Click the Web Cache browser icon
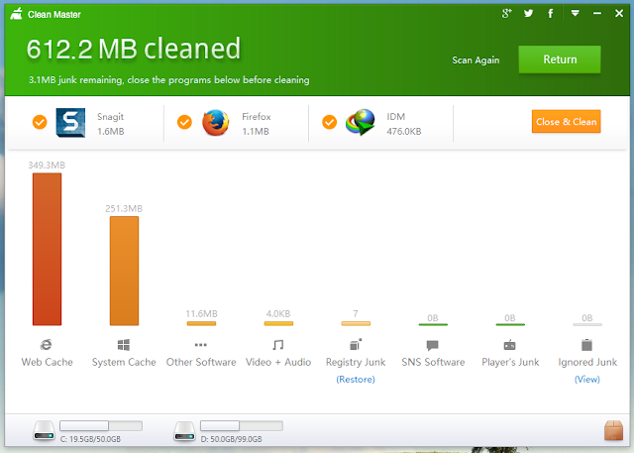 (x=47, y=345)
